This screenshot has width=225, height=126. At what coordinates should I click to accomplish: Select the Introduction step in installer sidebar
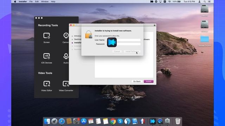pos(77,36)
